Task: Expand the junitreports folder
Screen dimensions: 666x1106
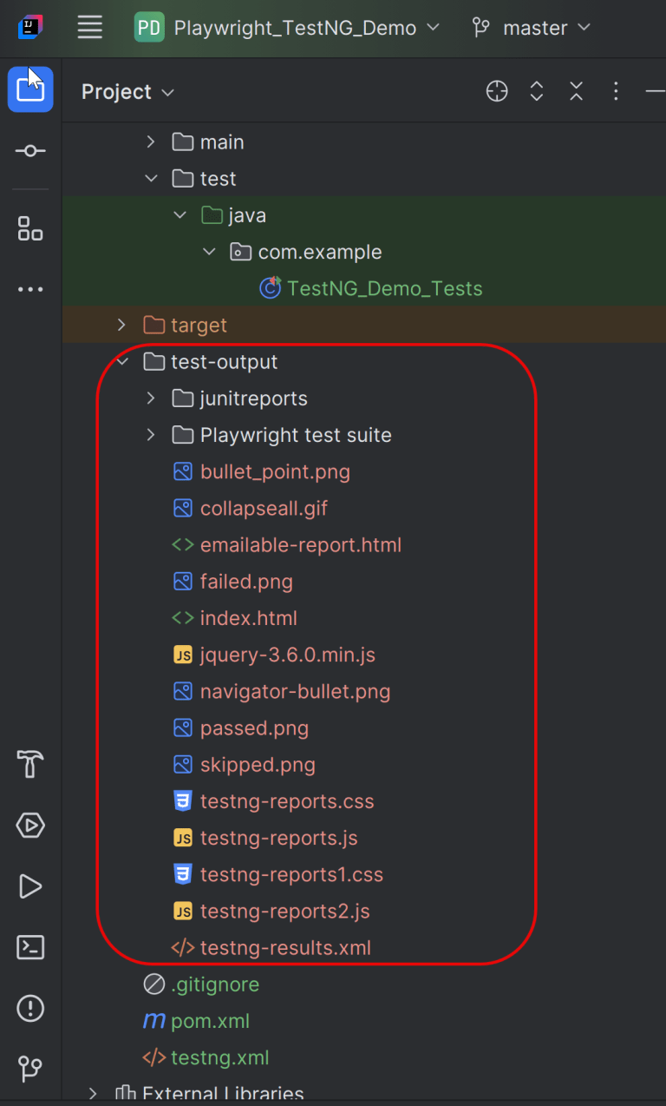Action: click(x=151, y=398)
